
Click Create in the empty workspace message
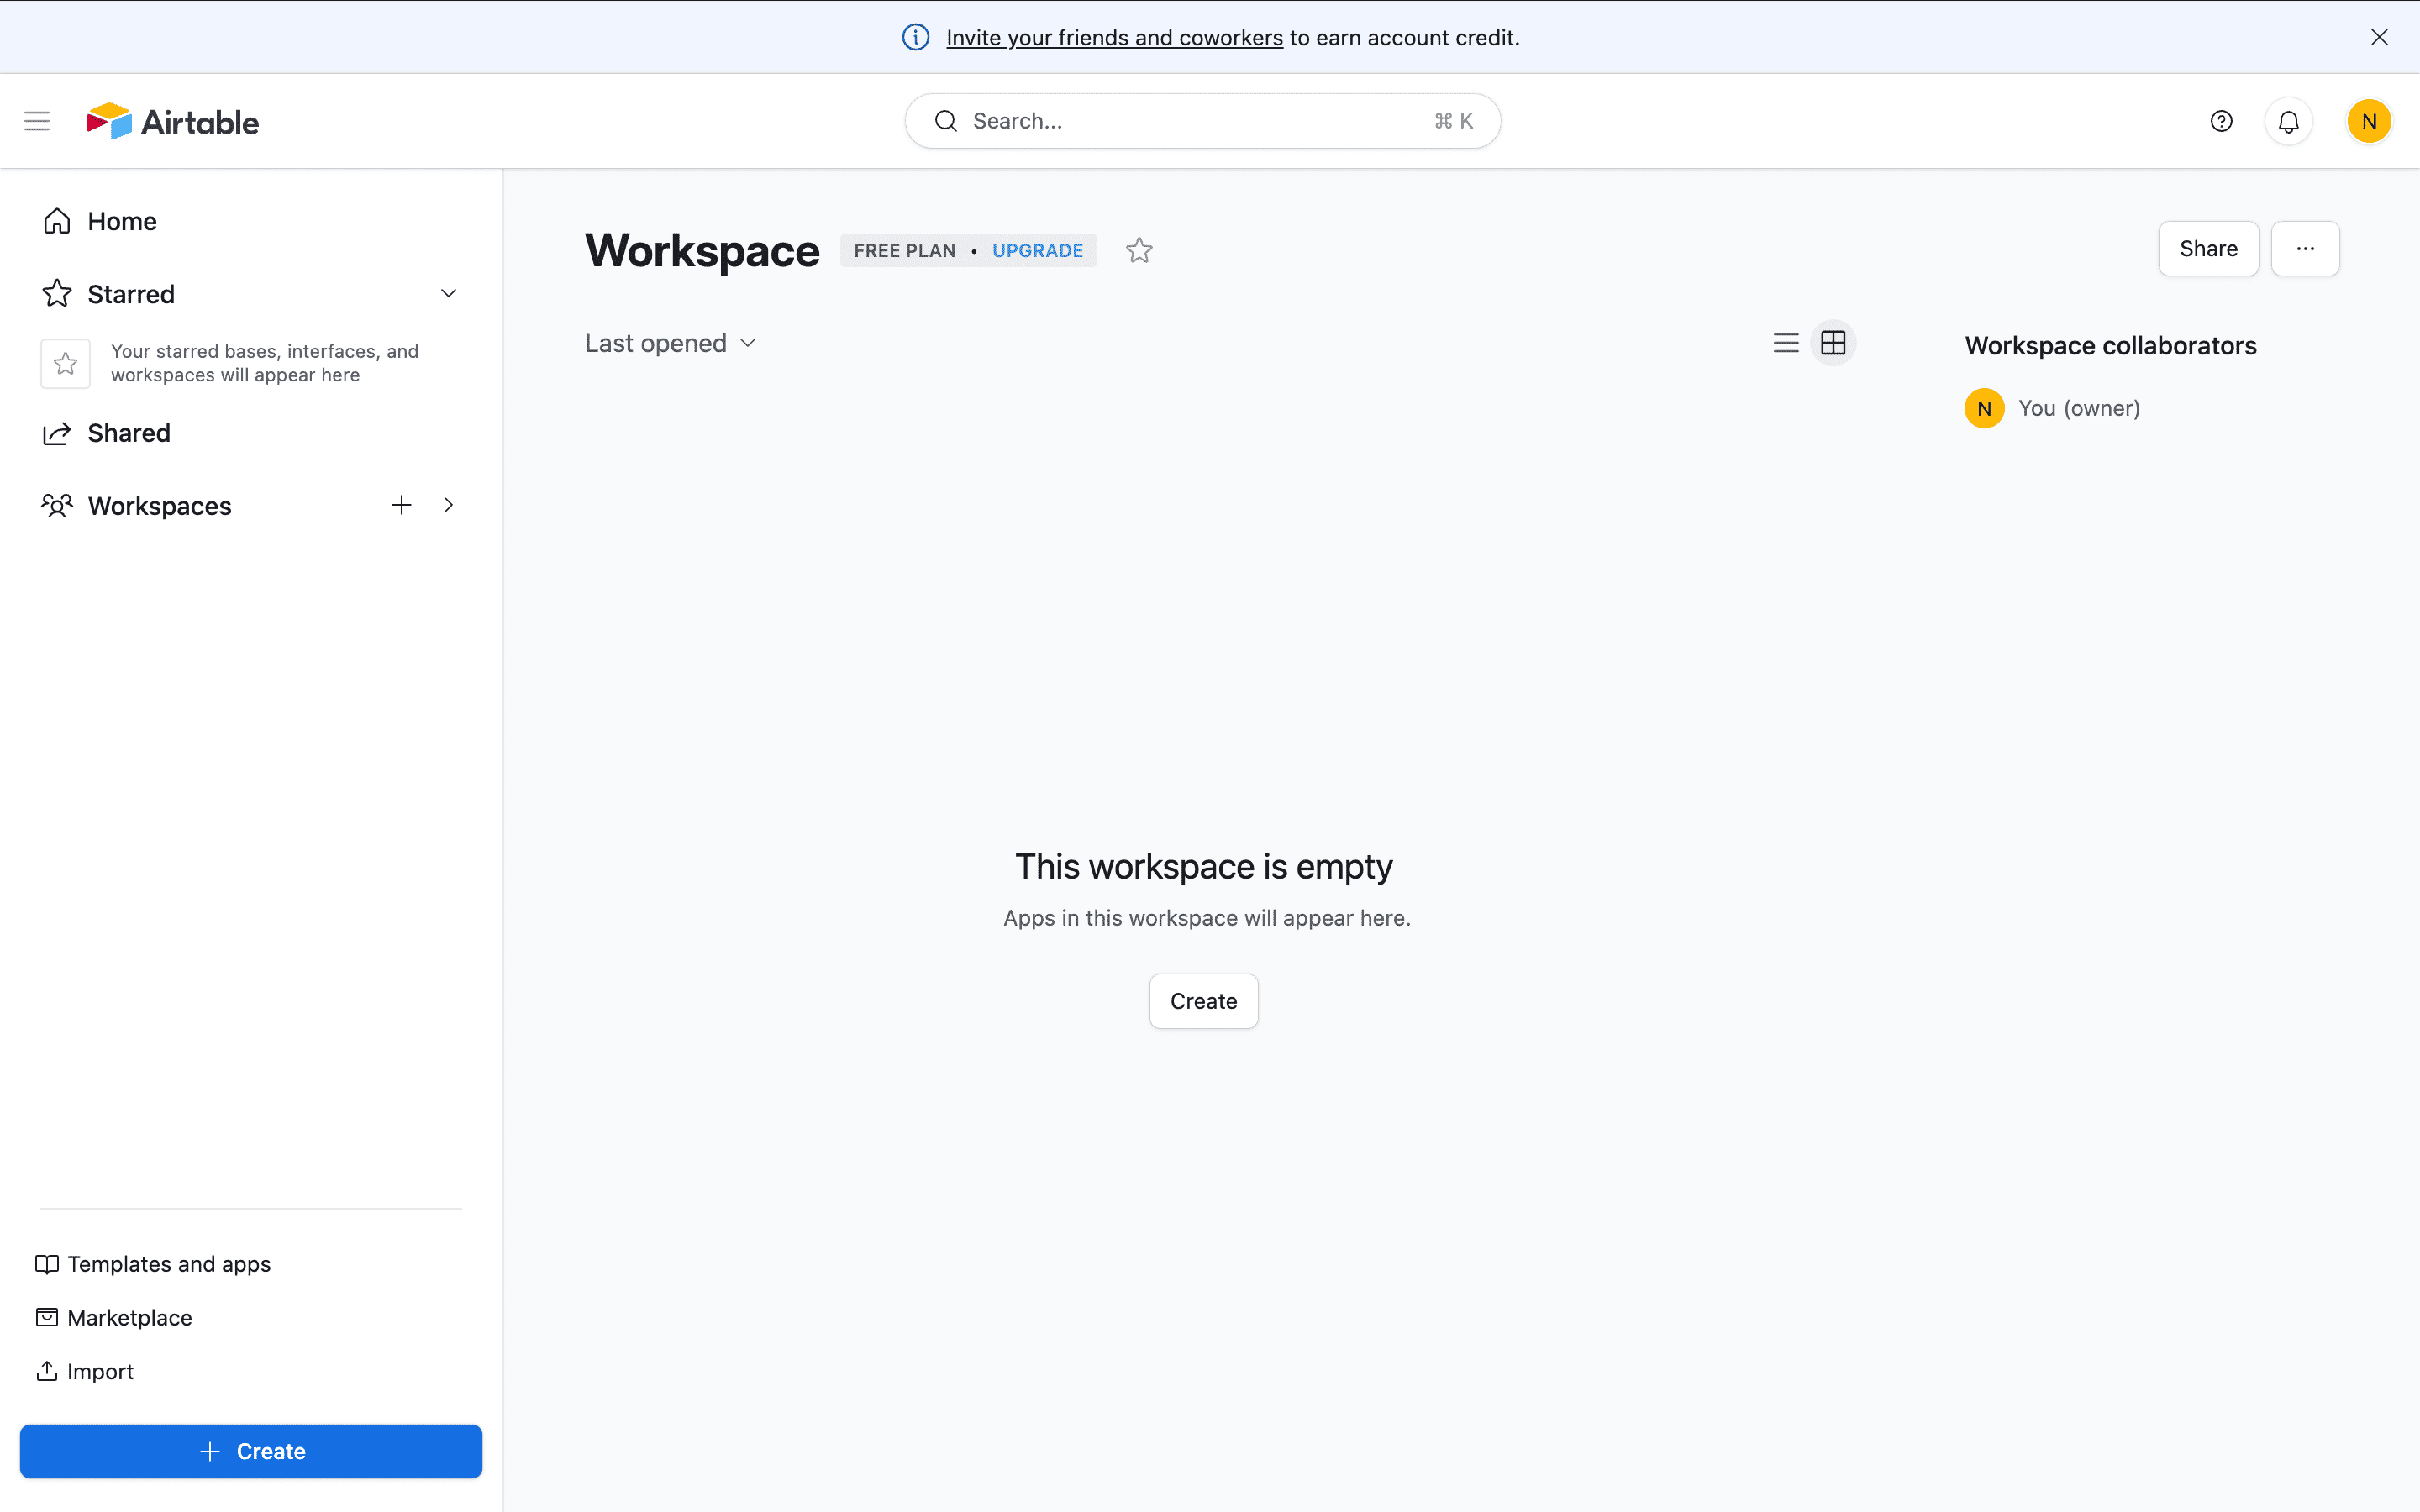[1203, 1001]
